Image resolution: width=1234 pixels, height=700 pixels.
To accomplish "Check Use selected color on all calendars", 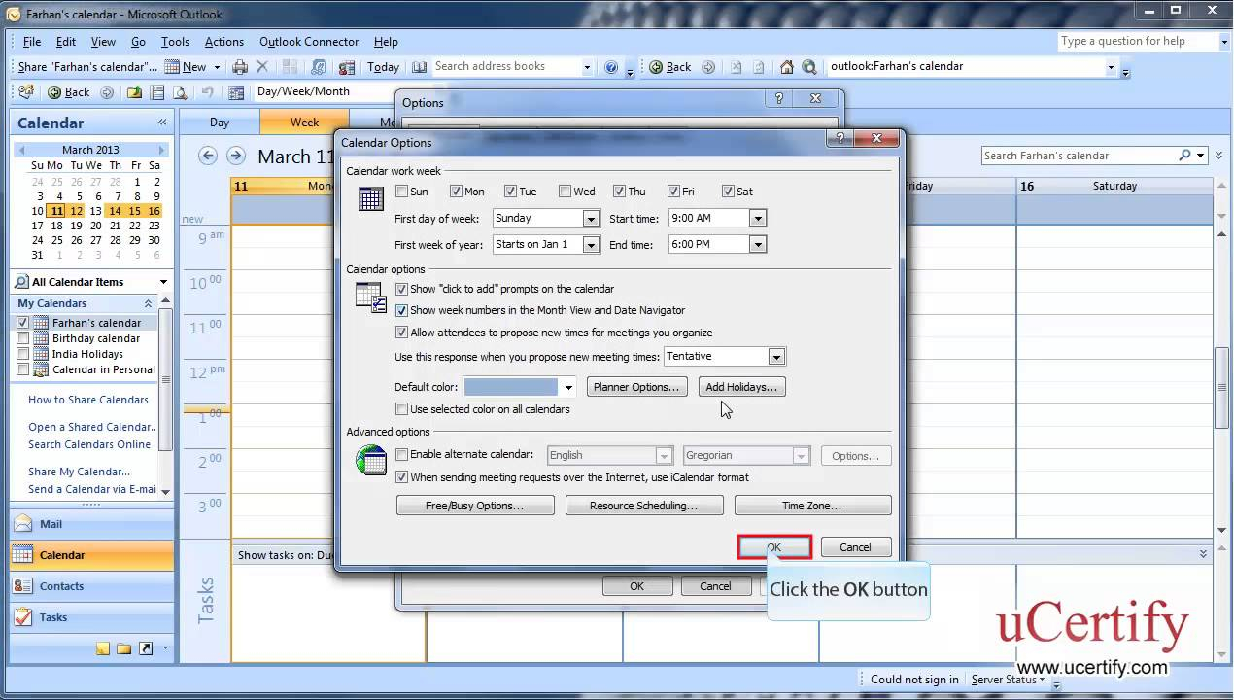I will click(402, 409).
